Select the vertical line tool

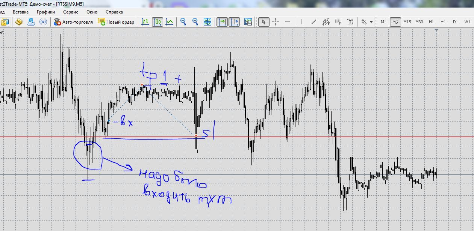point(301,22)
